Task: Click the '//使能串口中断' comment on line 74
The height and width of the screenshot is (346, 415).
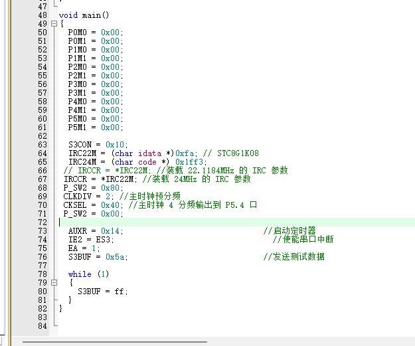Action: pos(303,239)
